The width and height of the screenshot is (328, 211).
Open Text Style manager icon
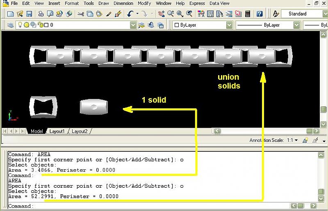pos(276,14)
